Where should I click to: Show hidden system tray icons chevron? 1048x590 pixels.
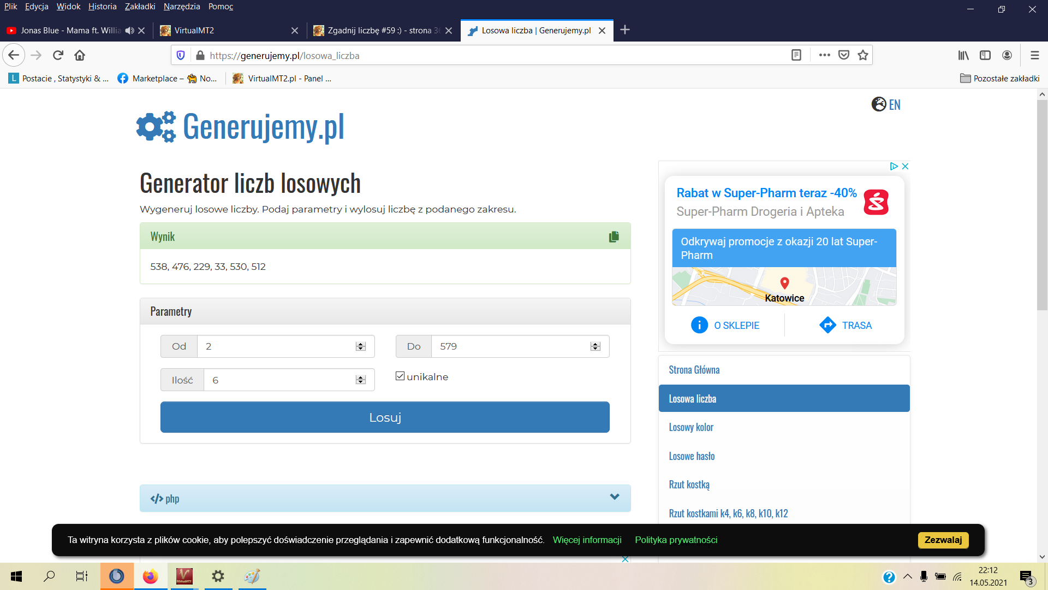pos(907,576)
